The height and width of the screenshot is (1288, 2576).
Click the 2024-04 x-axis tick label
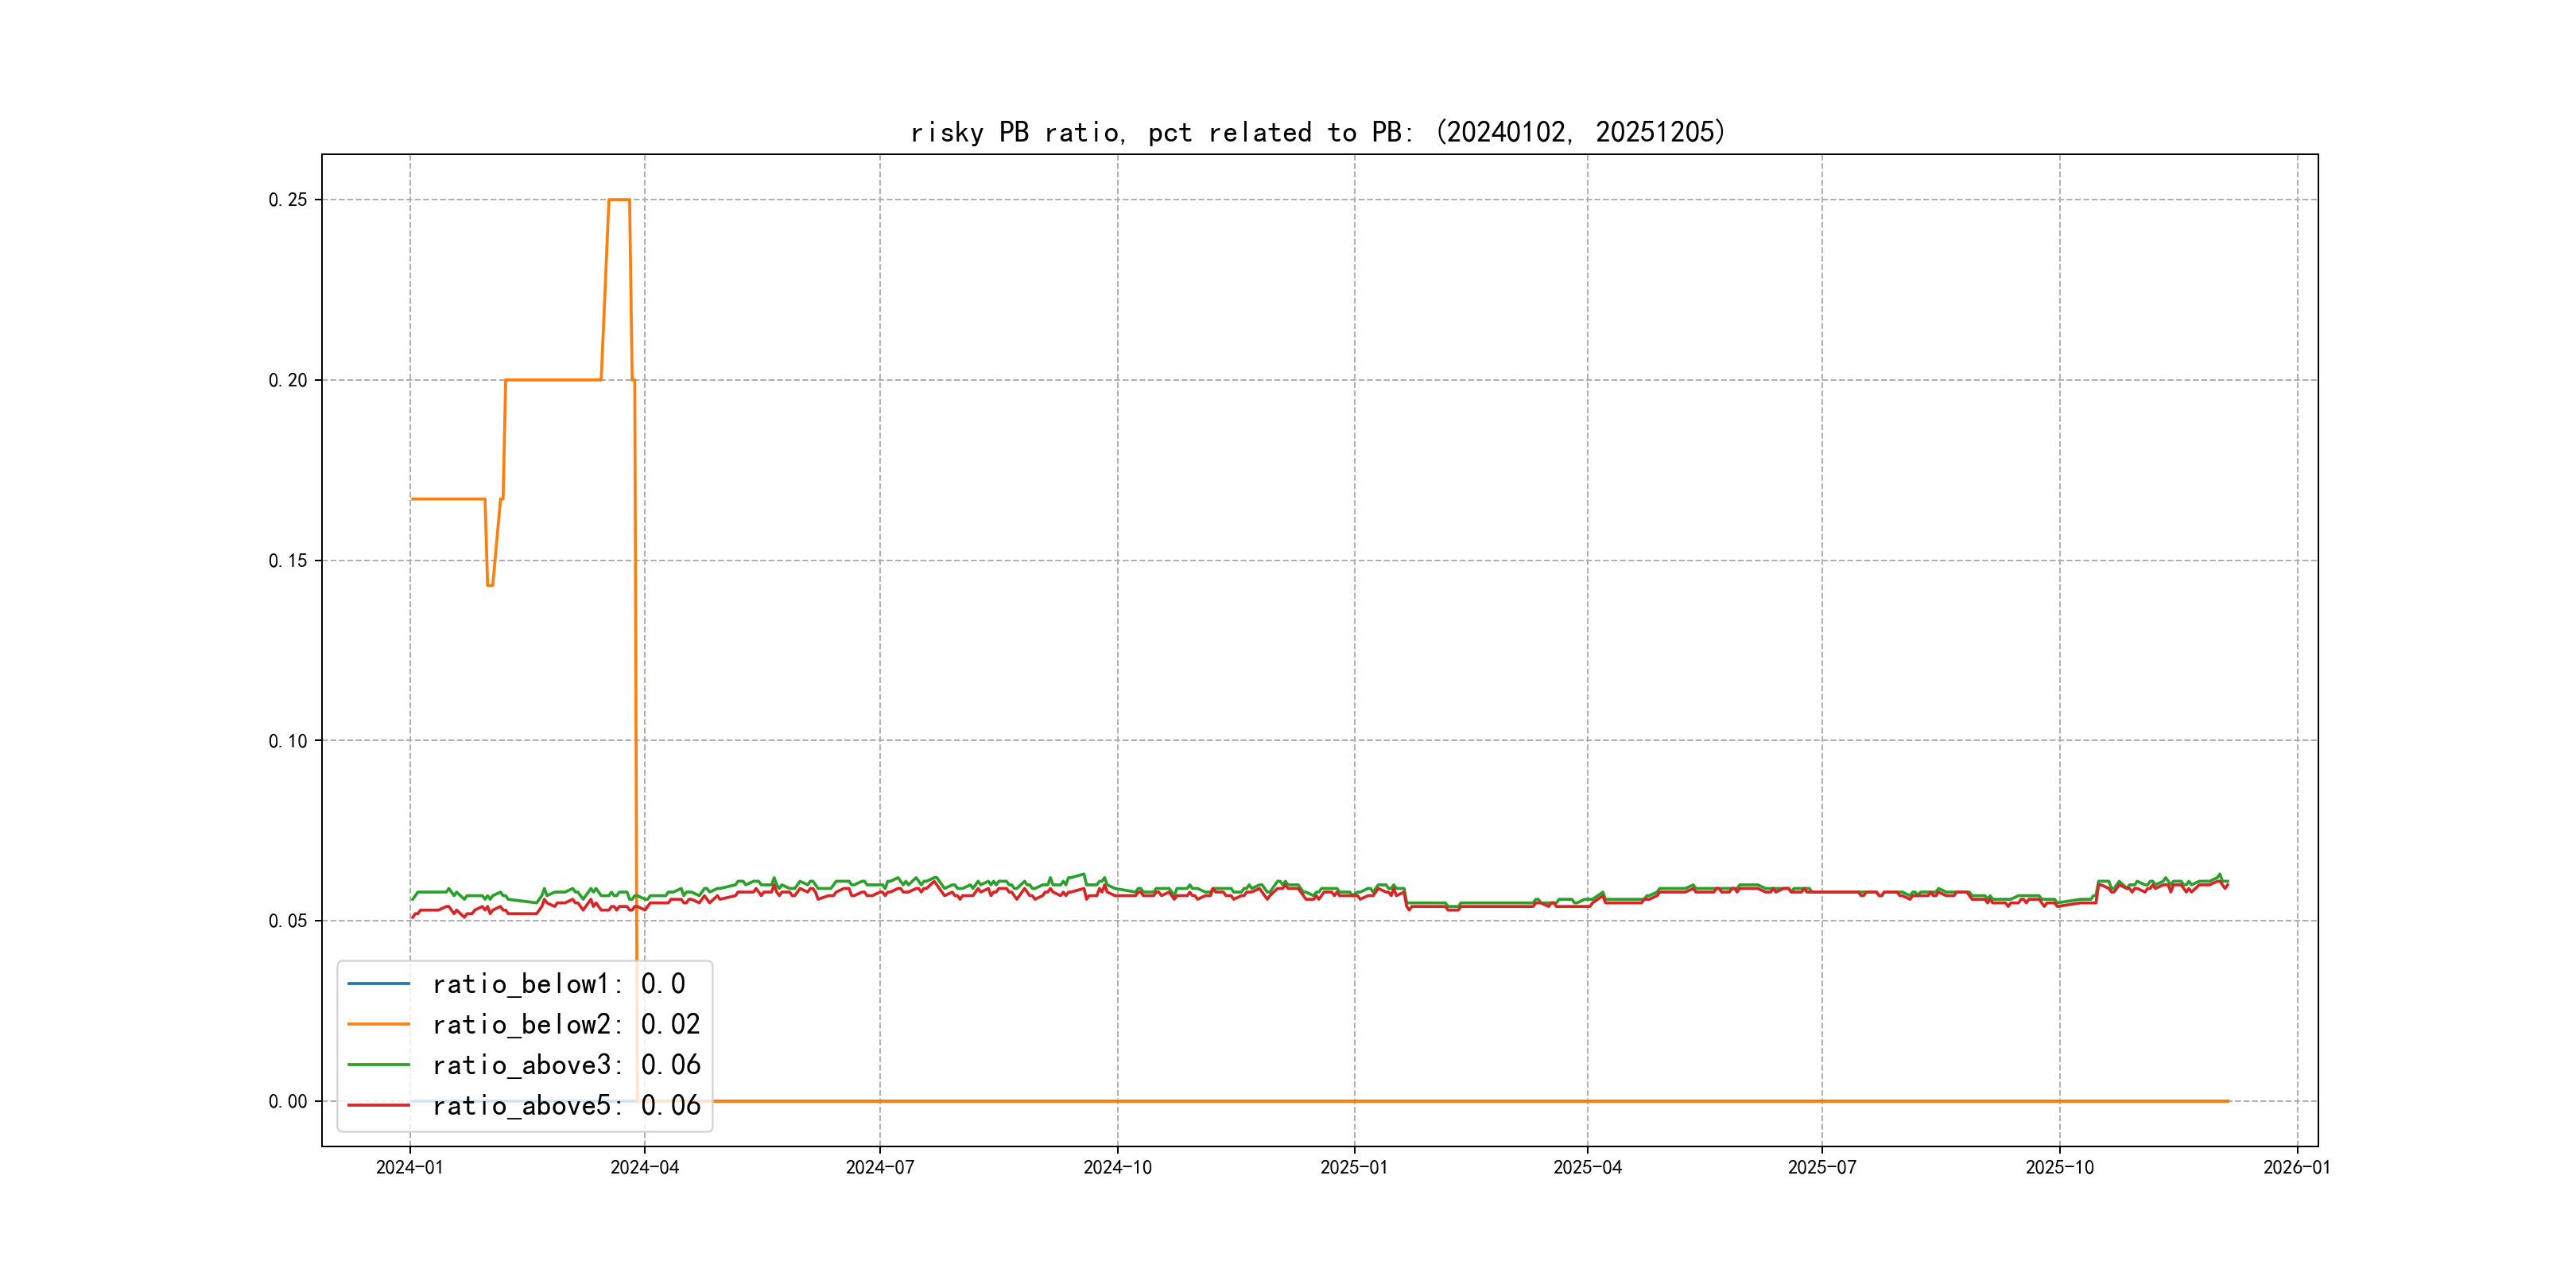click(644, 1167)
